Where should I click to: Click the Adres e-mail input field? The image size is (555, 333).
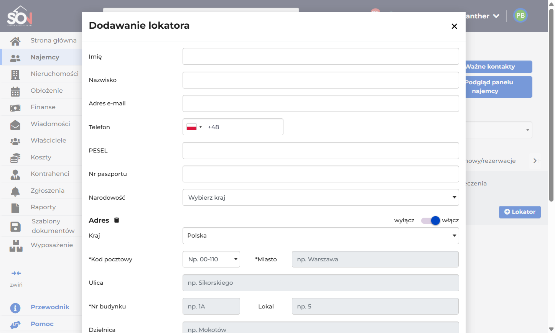pos(321,103)
